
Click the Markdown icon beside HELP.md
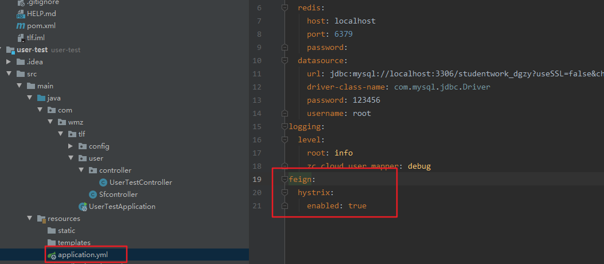coord(21,14)
